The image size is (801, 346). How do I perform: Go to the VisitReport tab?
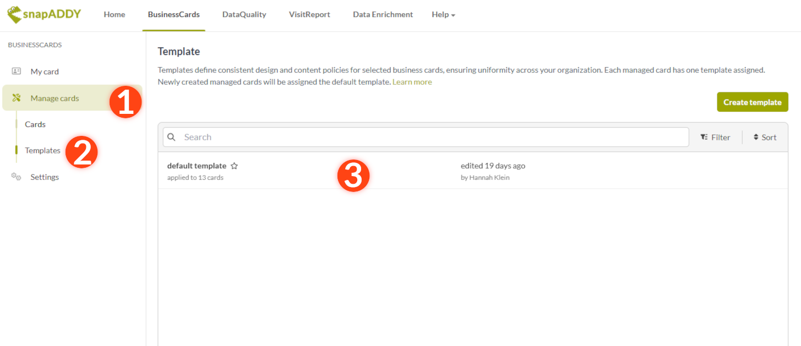(309, 14)
